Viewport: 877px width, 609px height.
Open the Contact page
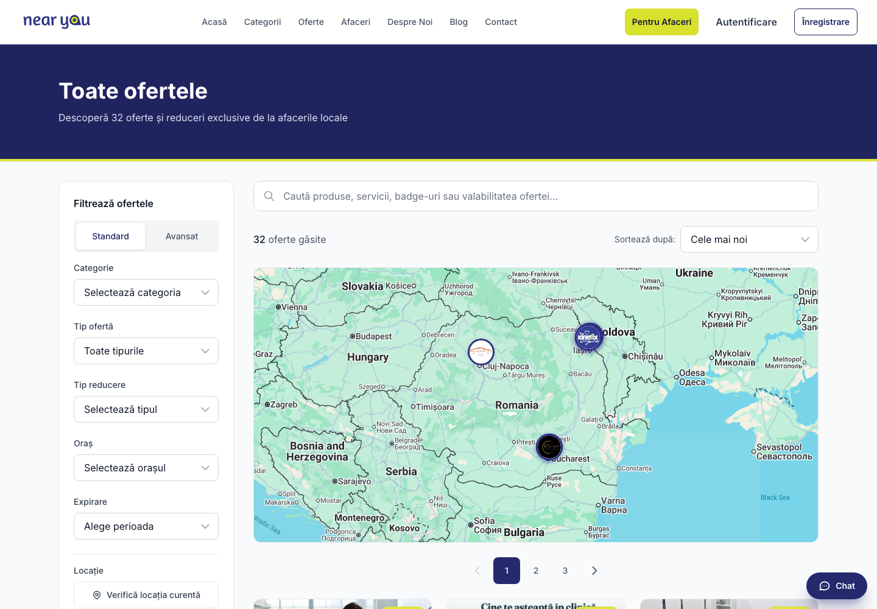click(x=501, y=22)
